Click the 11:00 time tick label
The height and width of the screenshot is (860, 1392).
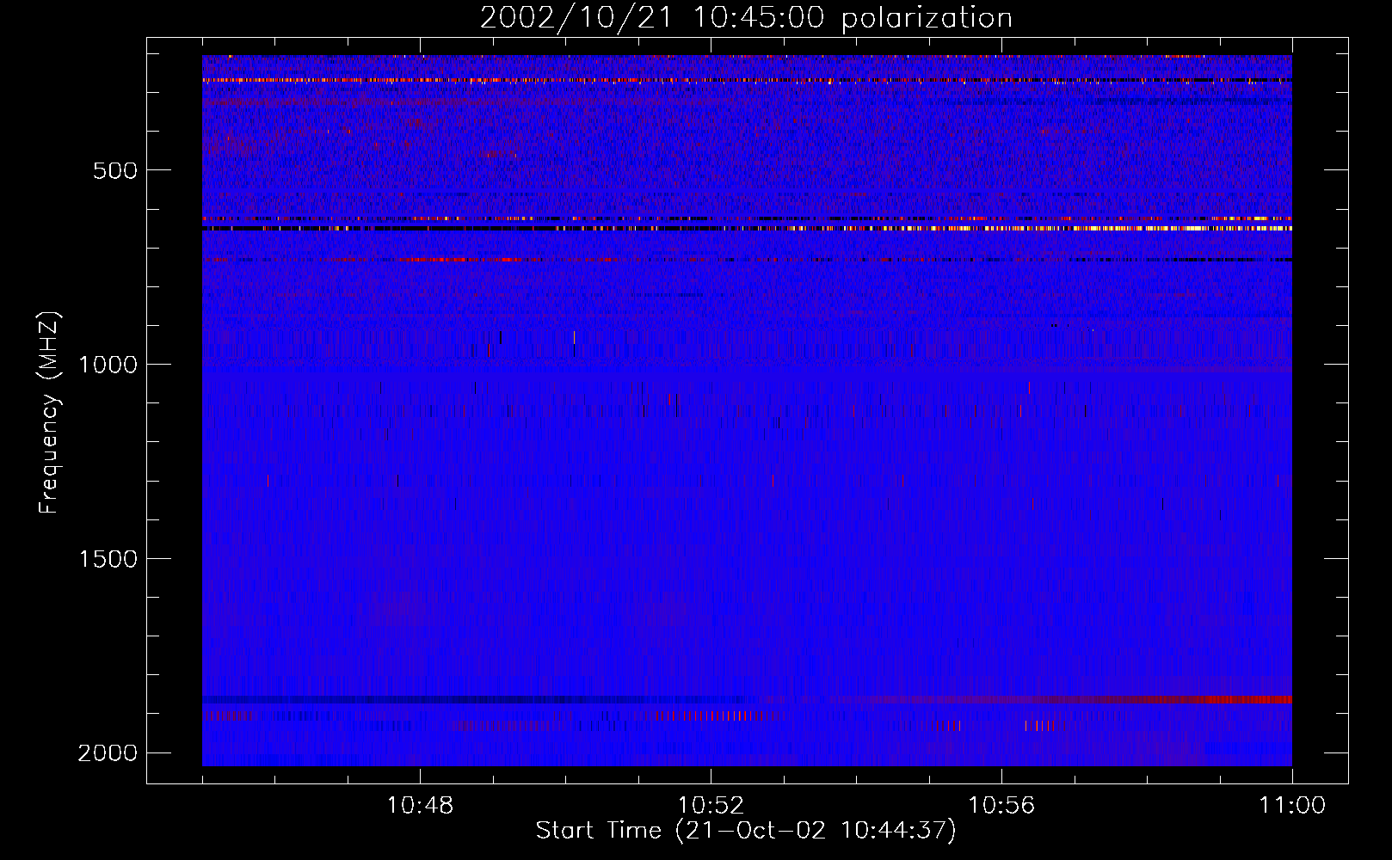point(1292,806)
